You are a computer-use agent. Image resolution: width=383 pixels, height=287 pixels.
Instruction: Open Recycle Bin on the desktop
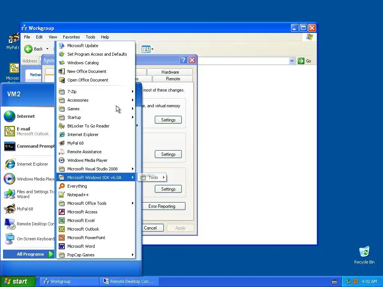pyautogui.click(x=364, y=255)
